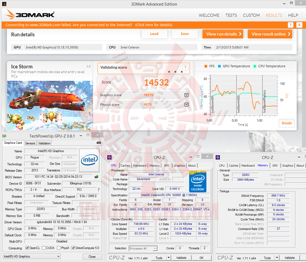Click the BIOS save chip icon in GPU-Z
This screenshot has width=306, height=262.
click(96, 177)
